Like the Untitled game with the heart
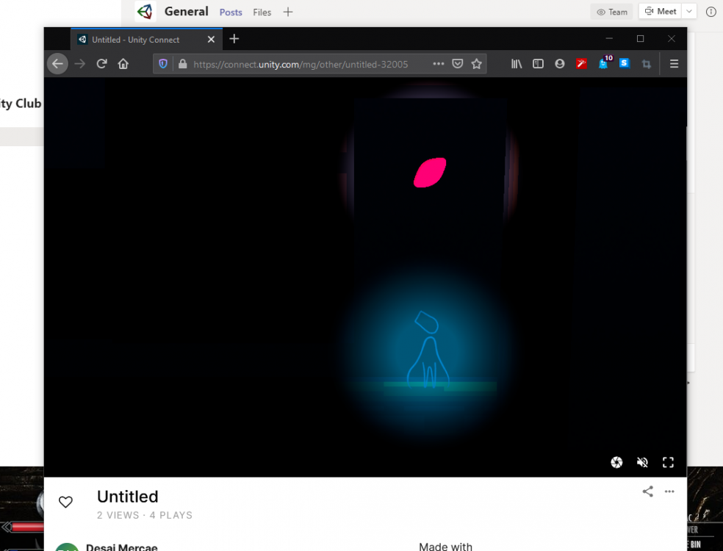 click(65, 502)
